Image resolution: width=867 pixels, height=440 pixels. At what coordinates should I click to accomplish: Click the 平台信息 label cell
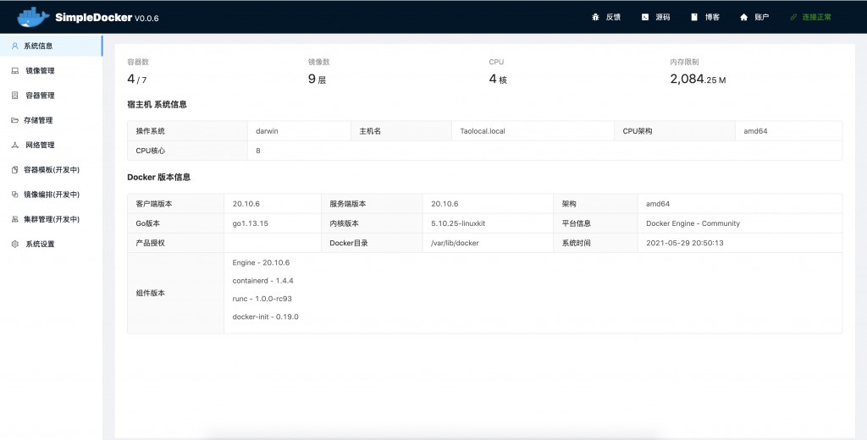pos(595,223)
